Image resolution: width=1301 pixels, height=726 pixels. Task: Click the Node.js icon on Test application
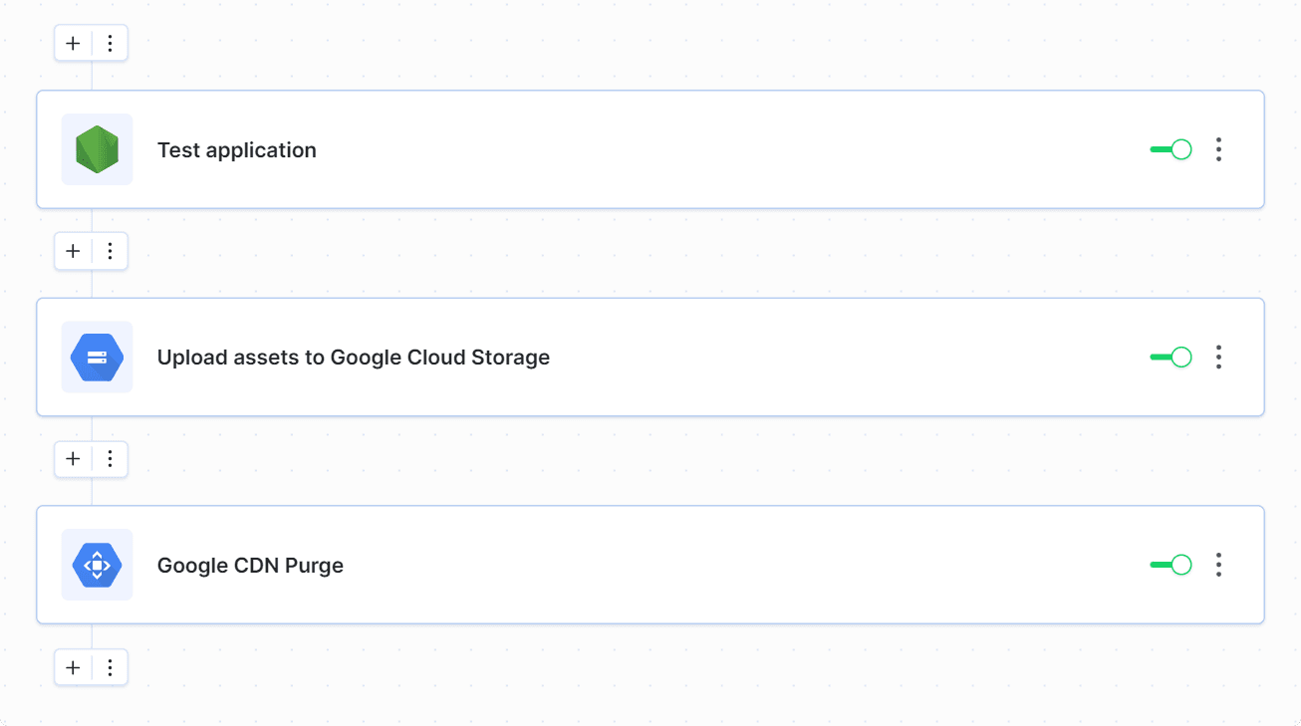[x=97, y=149]
